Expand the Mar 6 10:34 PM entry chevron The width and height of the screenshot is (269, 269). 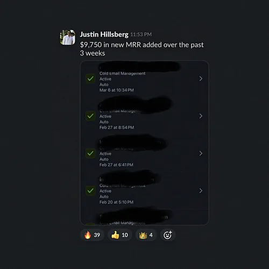[x=201, y=79]
